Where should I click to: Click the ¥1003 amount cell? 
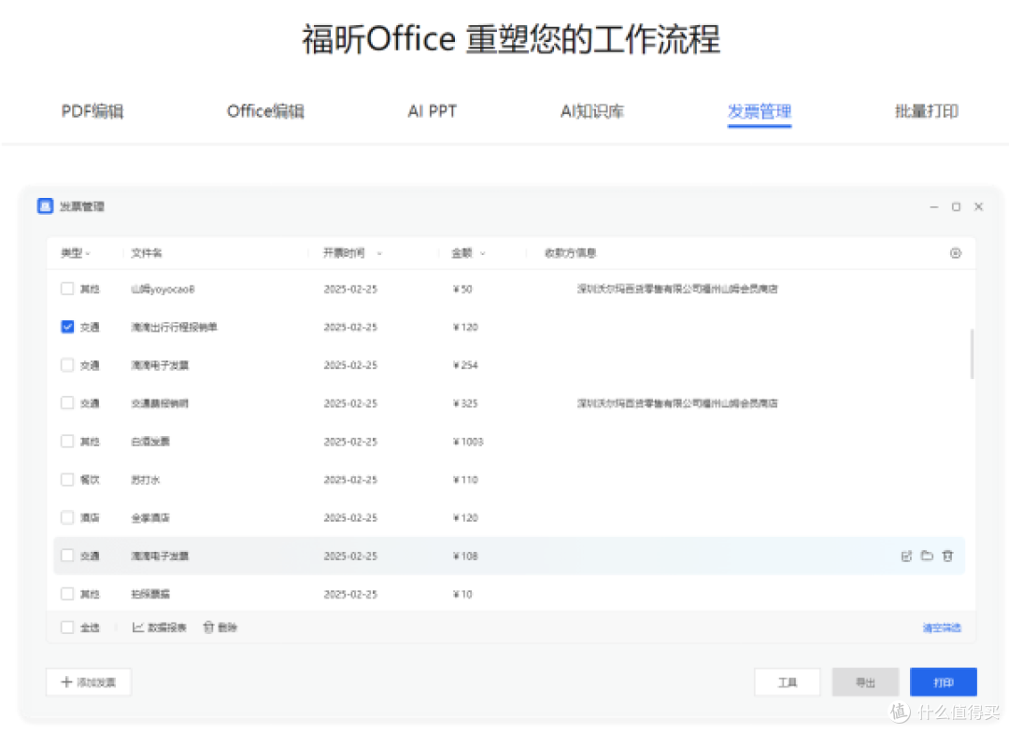tap(468, 442)
